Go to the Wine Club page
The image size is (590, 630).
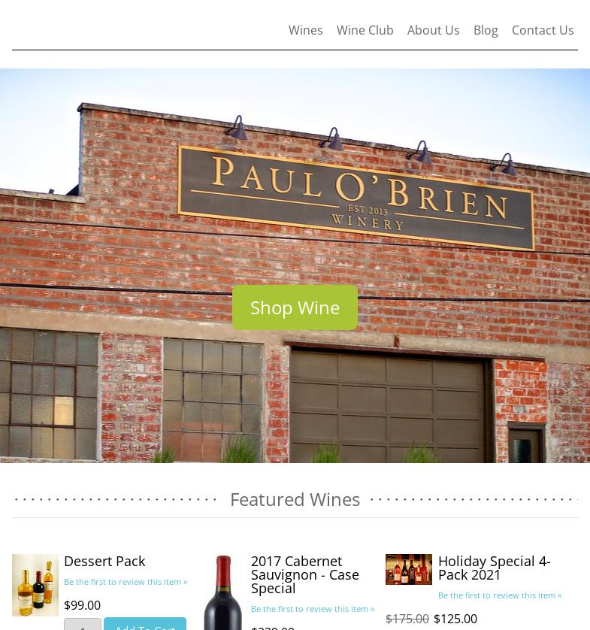[365, 30]
